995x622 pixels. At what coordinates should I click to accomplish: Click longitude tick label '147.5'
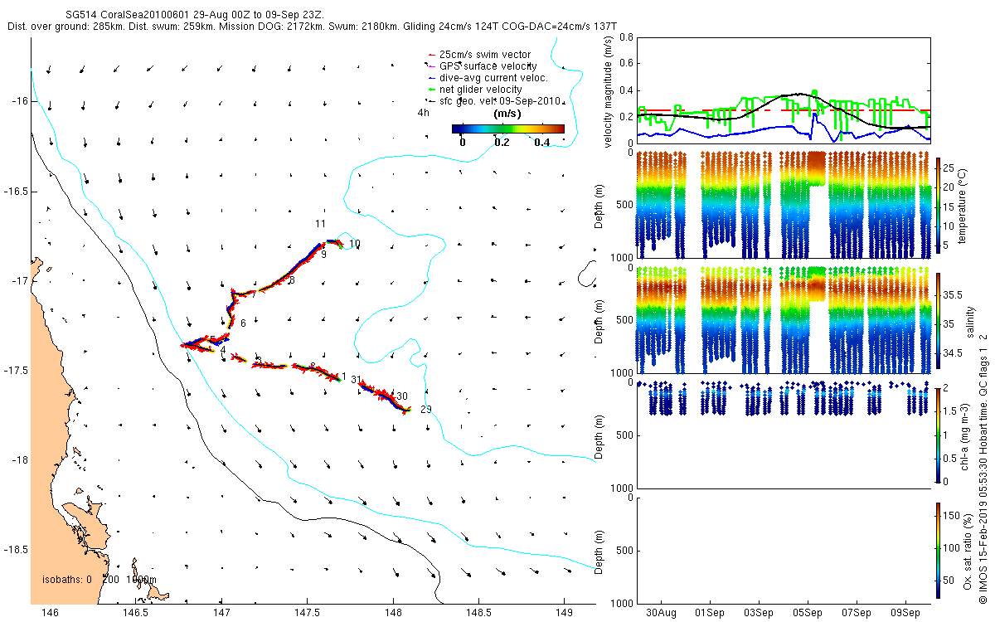coord(307,613)
